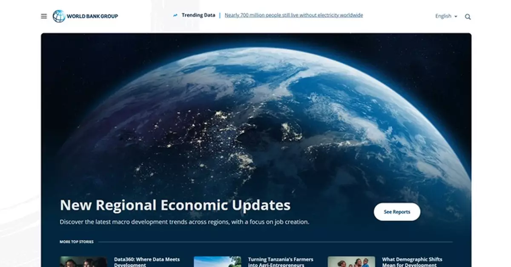Open Data360: Where Data Meets Development story
This screenshot has height=267, width=511.
[146, 261]
